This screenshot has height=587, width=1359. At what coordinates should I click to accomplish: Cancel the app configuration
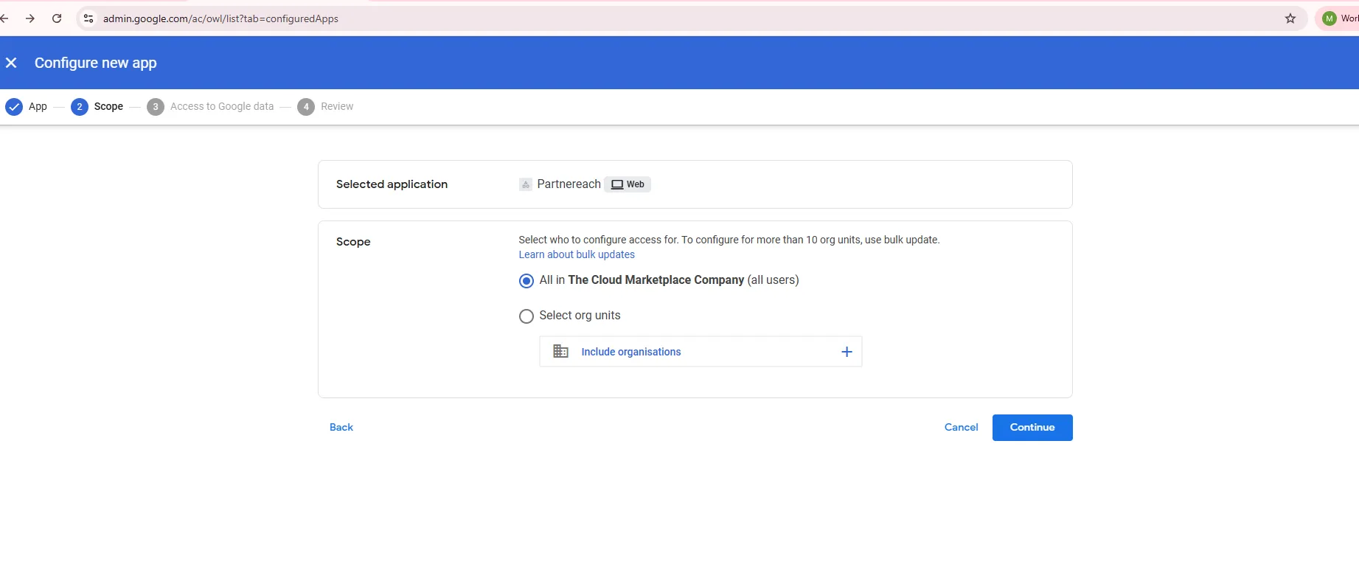(x=962, y=427)
